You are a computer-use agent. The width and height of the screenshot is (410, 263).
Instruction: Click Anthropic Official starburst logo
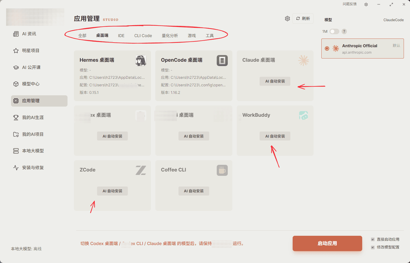point(336,49)
